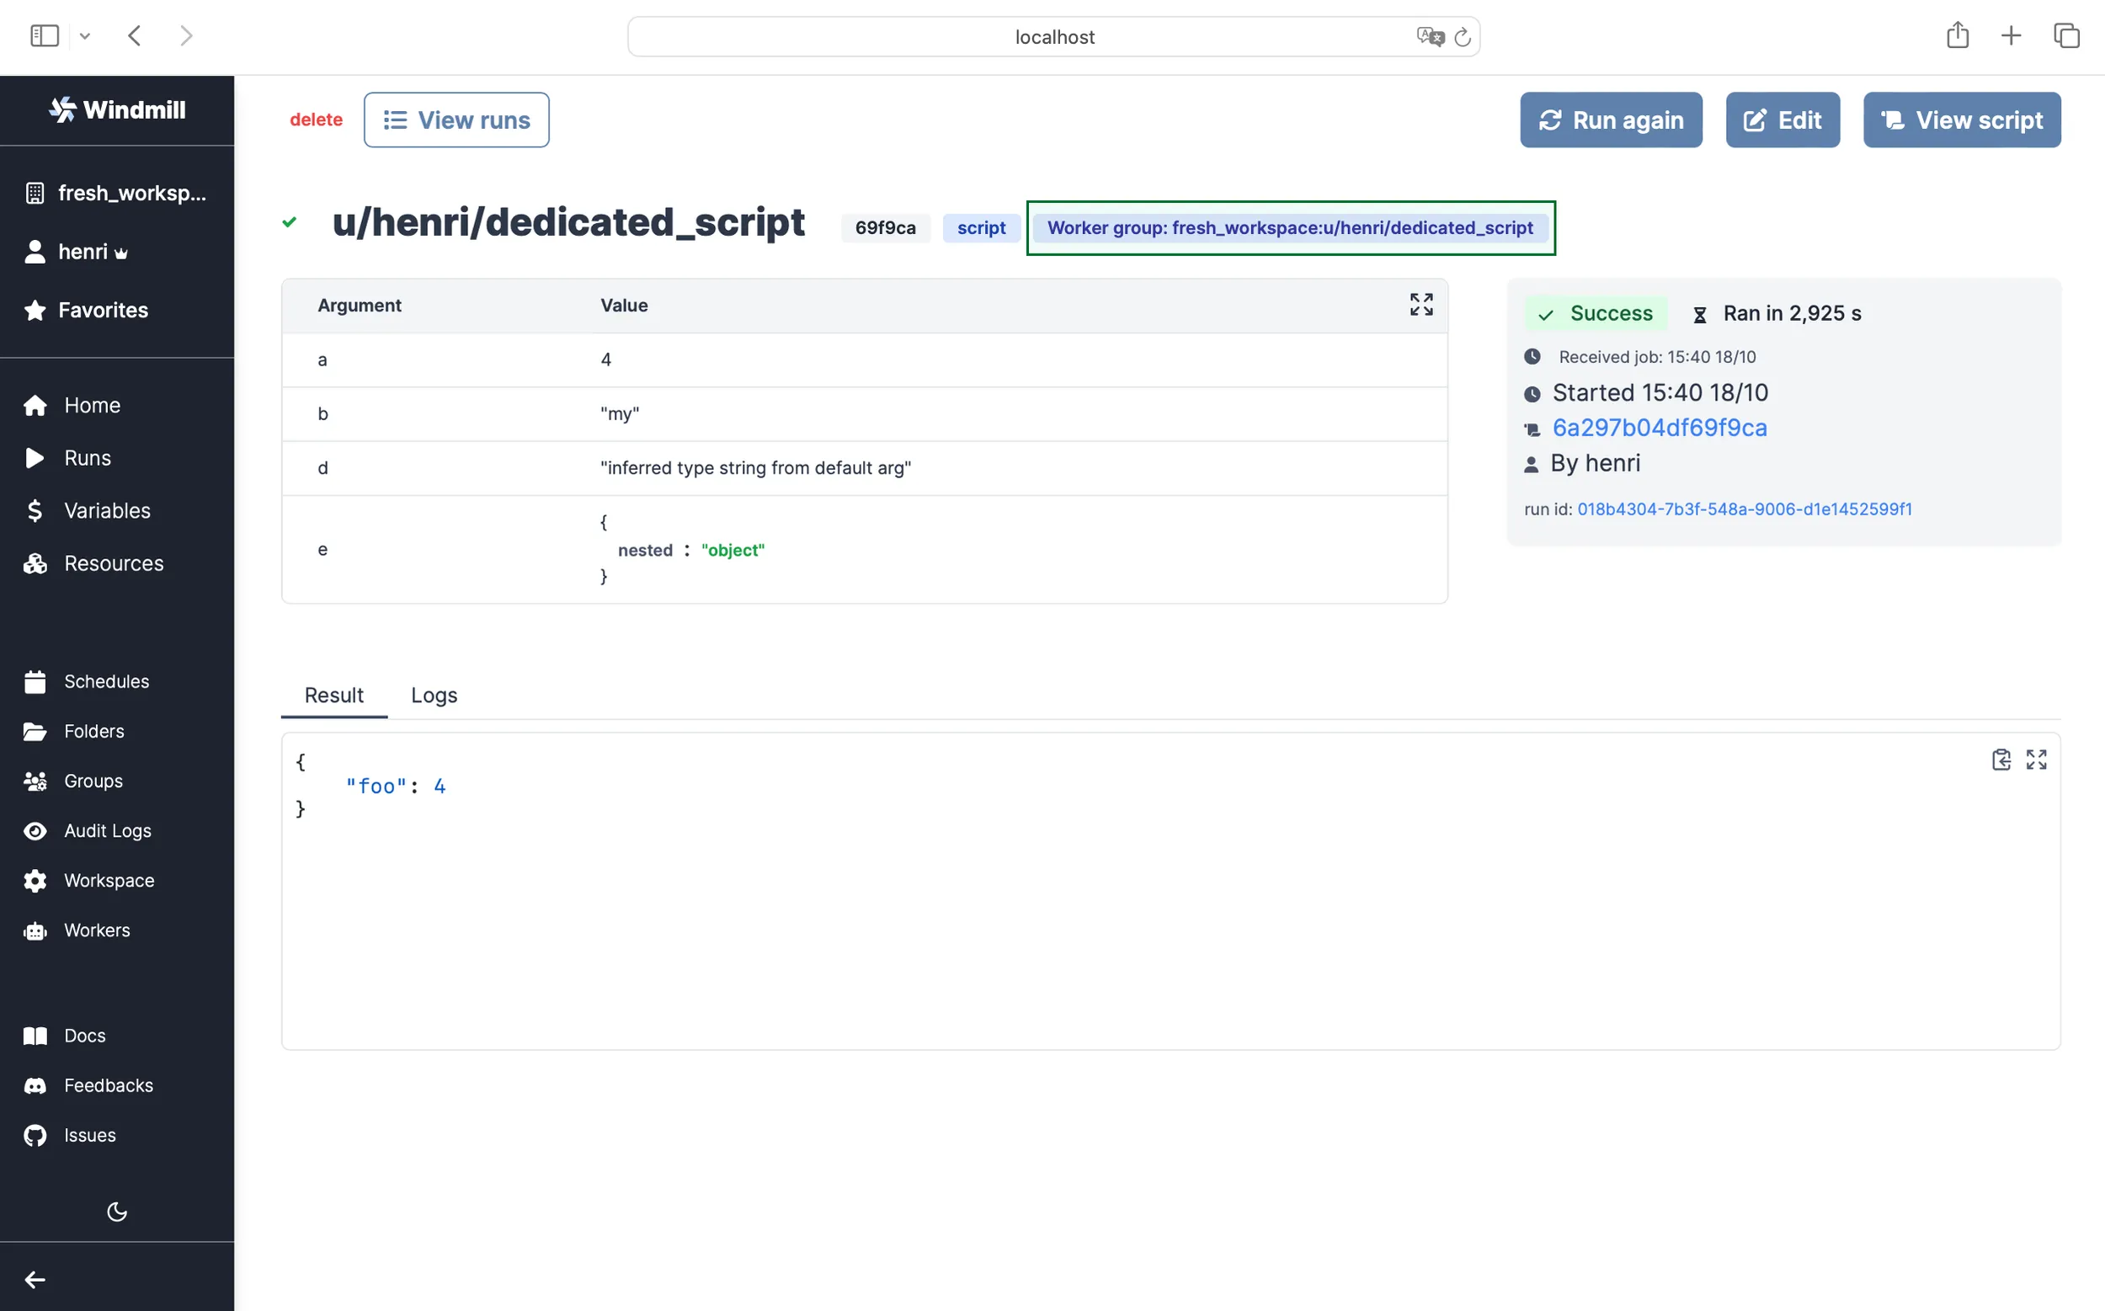Toggle dark mode moon icon
The image size is (2105, 1311).
(117, 1212)
